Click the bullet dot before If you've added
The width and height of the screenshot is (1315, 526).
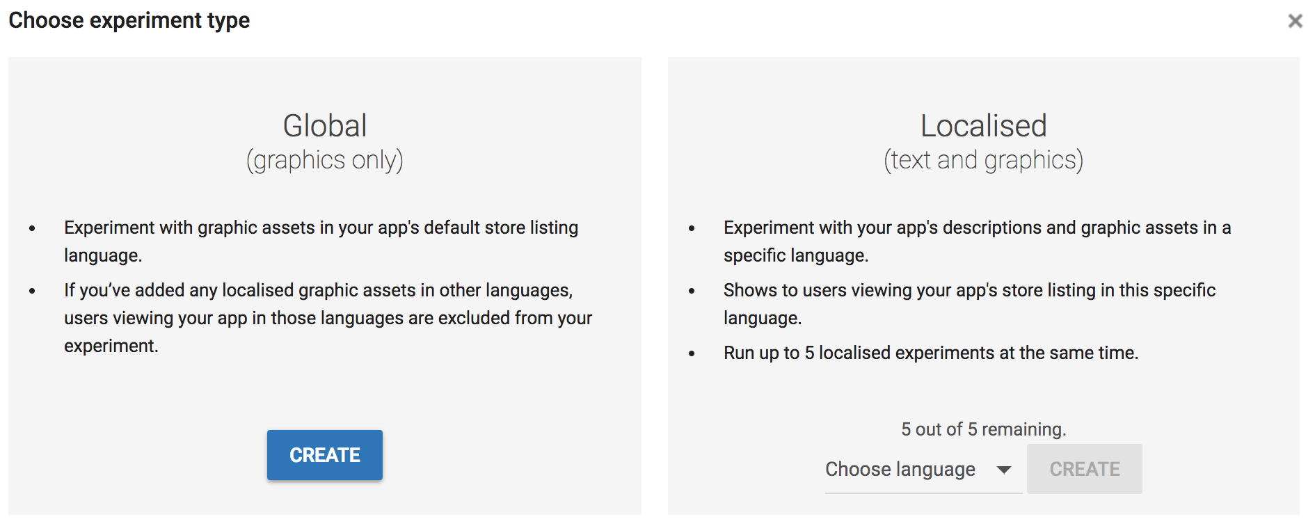click(x=32, y=291)
